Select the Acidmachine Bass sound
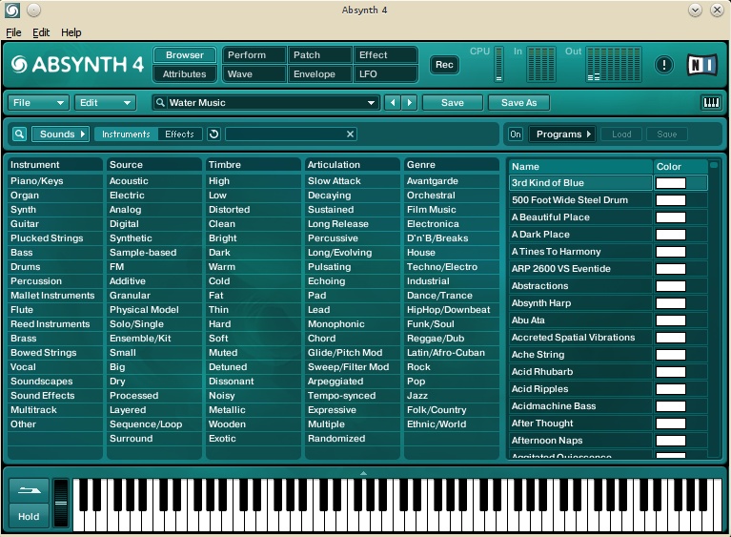 (x=580, y=406)
